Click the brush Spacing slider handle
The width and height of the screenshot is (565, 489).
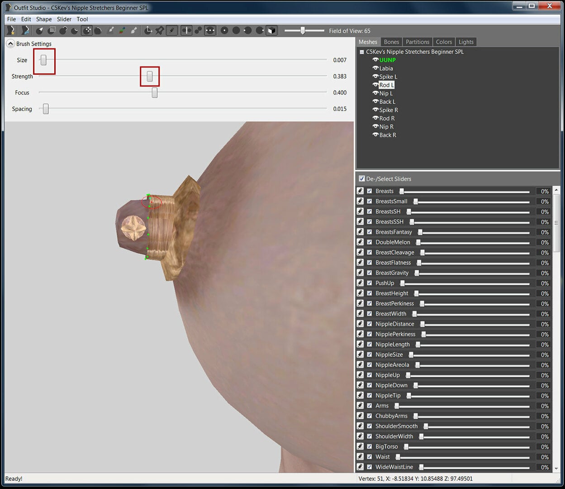click(x=46, y=109)
